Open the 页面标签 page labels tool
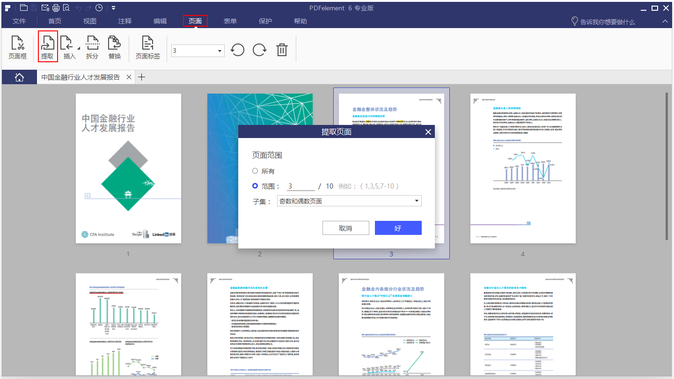The width and height of the screenshot is (674, 379). (x=148, y=47)
